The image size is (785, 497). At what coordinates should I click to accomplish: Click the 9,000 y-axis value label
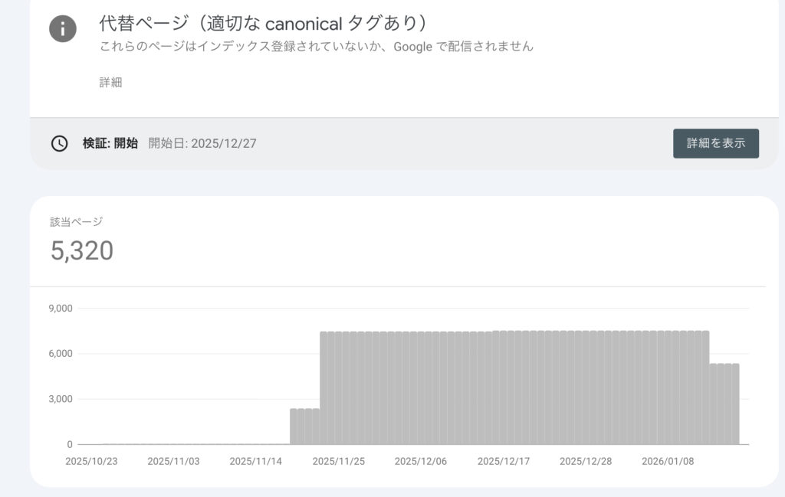[x=61, y=309]
